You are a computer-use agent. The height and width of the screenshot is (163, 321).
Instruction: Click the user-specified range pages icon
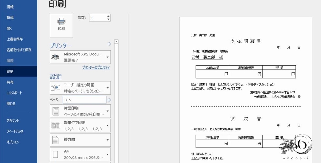pos(55,88)
